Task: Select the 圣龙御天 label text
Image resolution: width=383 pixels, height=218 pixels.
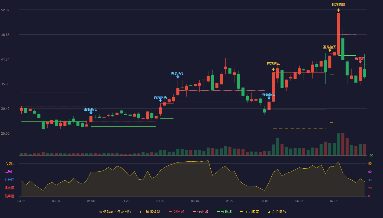Action: [330, 47]
